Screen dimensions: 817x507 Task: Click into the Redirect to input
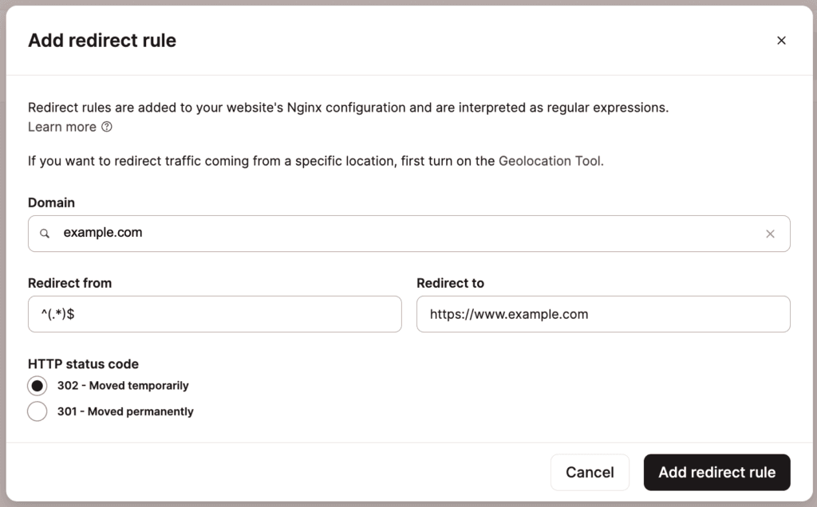coord(603,314)
